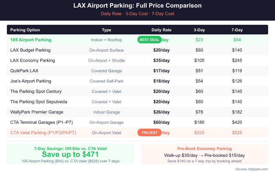Click the Pre-Book Economy Parking heading
275x172 pixels.
click(x=205, y=149)
